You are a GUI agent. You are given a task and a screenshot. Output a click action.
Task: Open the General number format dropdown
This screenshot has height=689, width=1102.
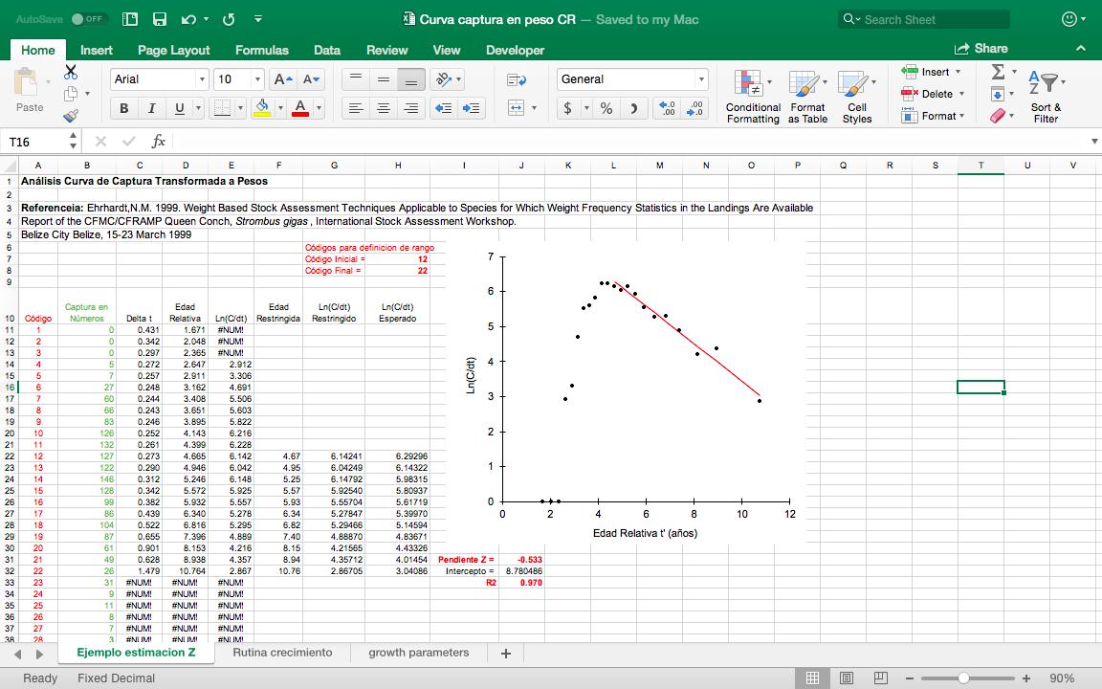tap(701, 79)
